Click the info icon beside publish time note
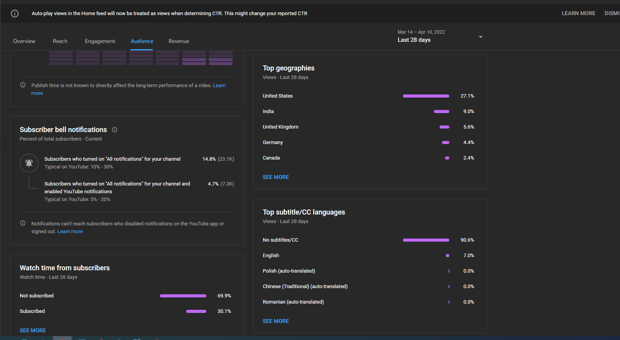 point(23,85)
